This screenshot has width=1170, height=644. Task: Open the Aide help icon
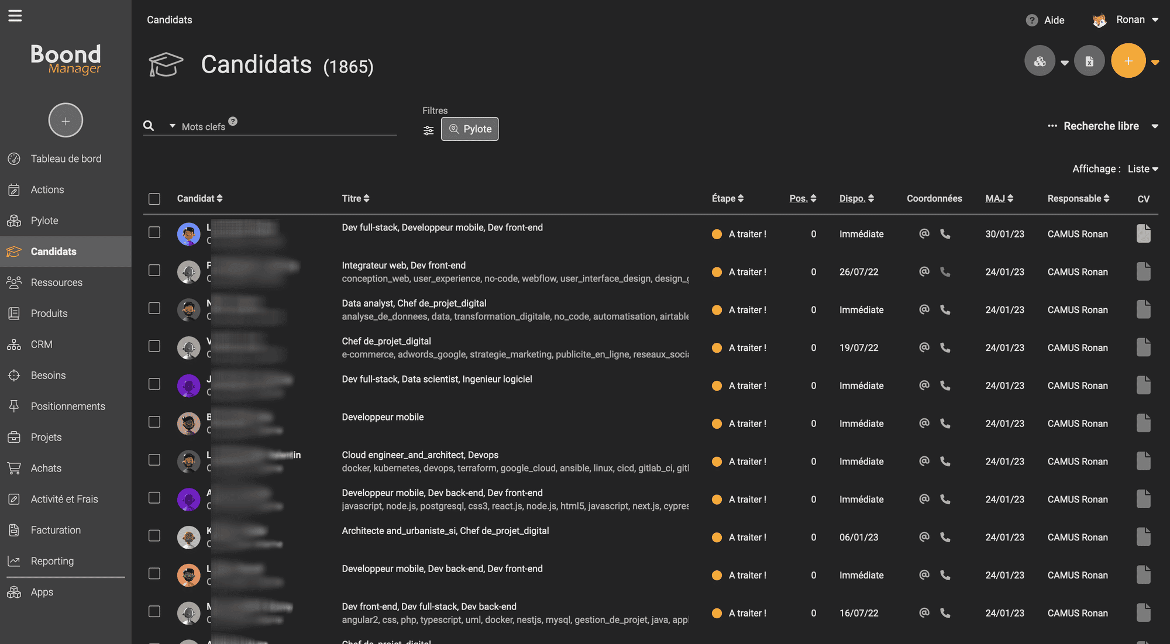click(x=1032, y=20)
